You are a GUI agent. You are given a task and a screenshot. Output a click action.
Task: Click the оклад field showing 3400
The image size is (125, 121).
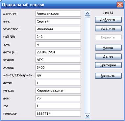[x=58, y=68]
